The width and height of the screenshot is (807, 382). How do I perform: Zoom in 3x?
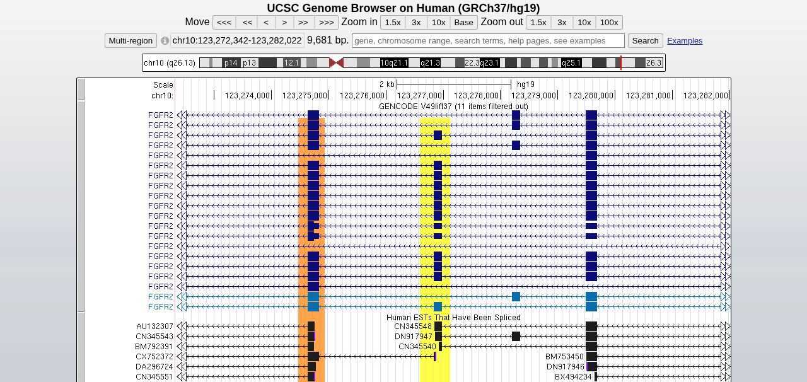pos(416,23)
